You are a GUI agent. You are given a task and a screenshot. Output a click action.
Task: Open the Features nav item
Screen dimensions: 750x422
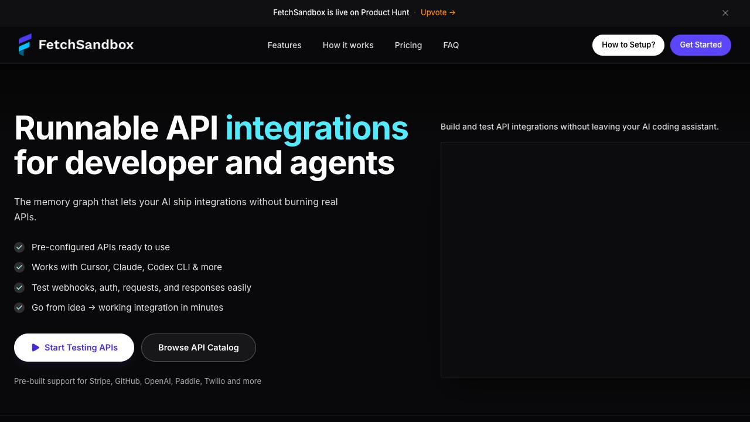click(284, 45)
